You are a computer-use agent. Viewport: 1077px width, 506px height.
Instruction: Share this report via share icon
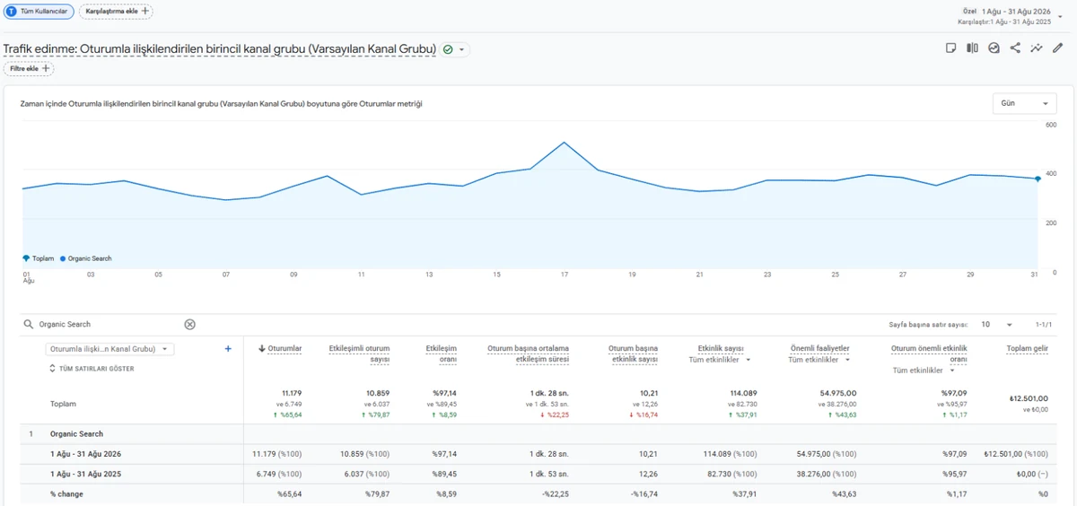click(x=1015, y=48)
